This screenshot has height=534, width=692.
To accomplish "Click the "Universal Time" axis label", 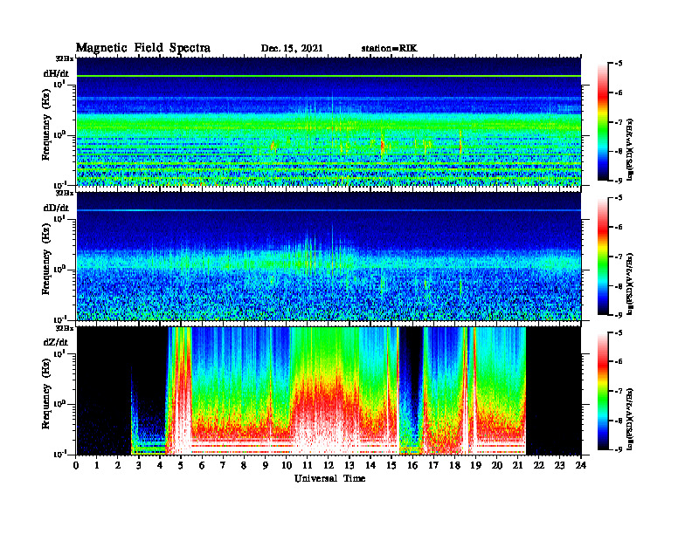I will click(329, 478).
